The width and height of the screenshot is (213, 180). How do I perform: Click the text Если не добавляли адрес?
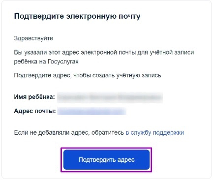51,132
